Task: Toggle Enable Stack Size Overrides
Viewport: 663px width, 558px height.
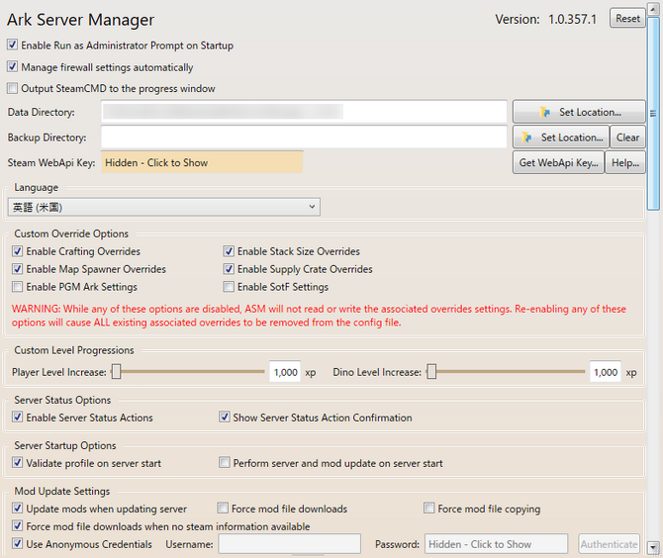Action: coord(229,251)
